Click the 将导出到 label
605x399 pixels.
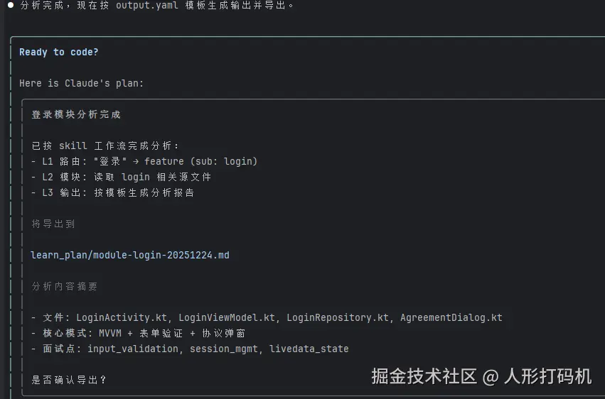[53, 224]
